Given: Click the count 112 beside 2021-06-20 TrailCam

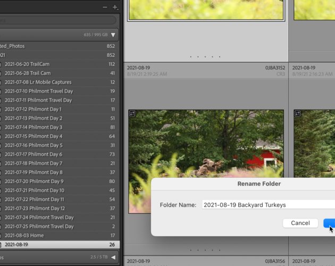Looking at the screenshot, I should click(112, 64).
